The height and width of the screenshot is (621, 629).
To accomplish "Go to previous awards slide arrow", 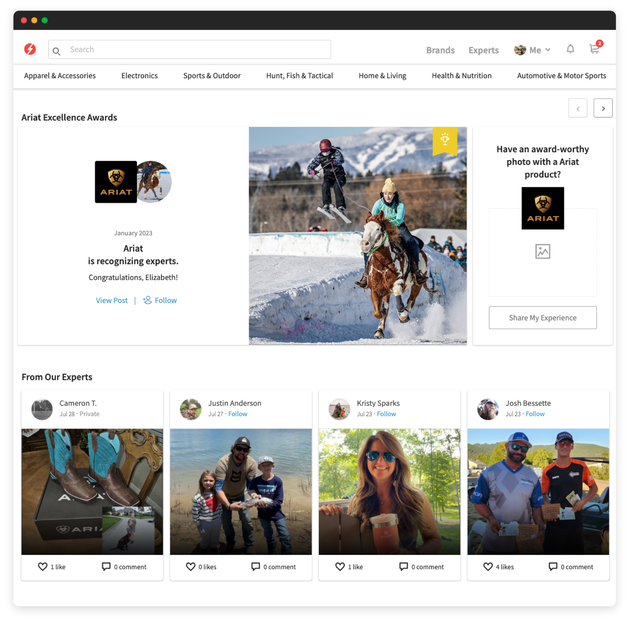I will tap(578, 108).
